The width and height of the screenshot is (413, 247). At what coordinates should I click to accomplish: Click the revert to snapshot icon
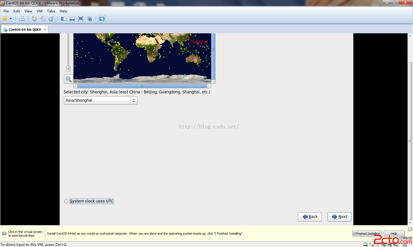[43, 19]
